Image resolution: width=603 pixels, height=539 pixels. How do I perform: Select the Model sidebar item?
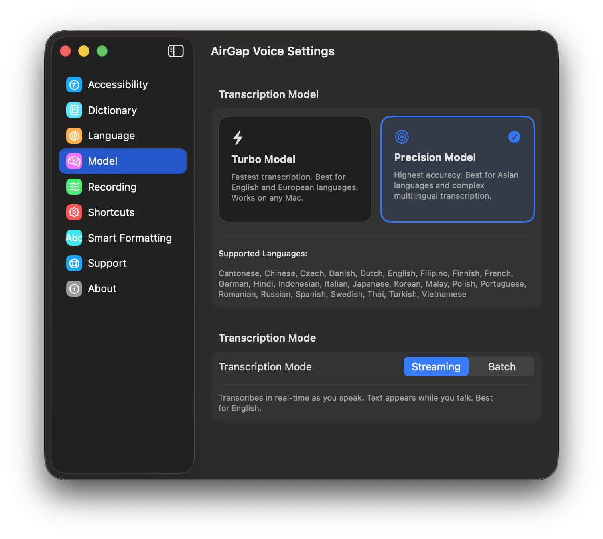(123, 161)
